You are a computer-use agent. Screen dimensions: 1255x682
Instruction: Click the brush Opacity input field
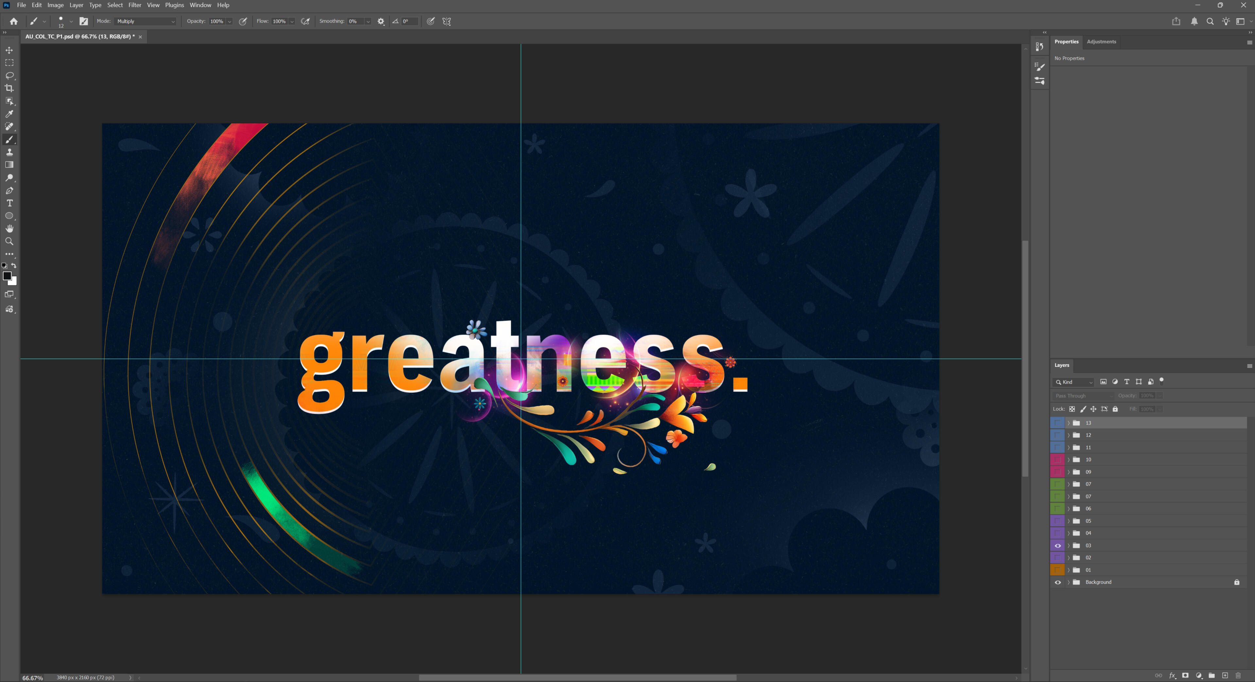point(216,22)
